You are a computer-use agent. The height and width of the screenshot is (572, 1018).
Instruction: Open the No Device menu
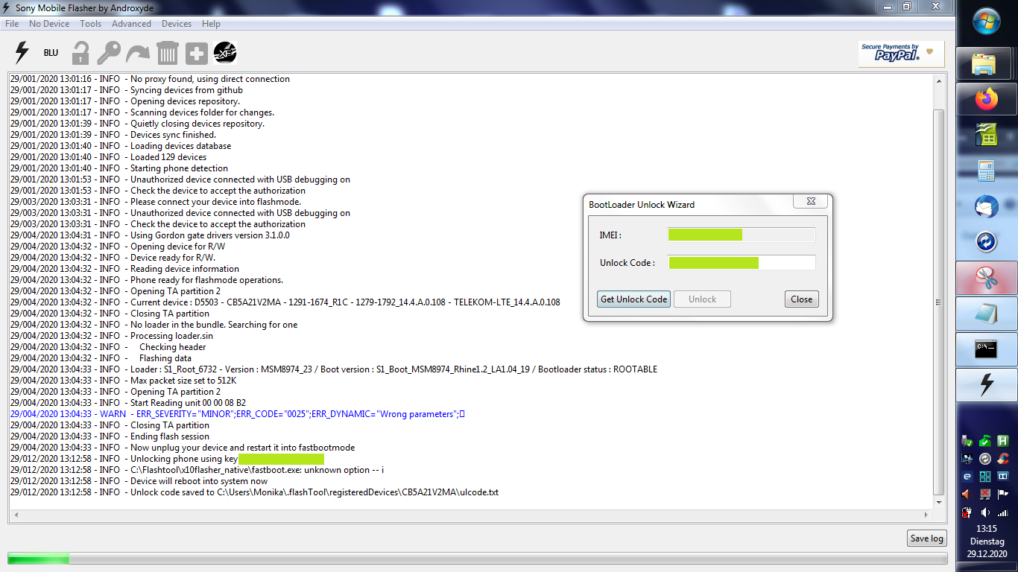point(49,24)
